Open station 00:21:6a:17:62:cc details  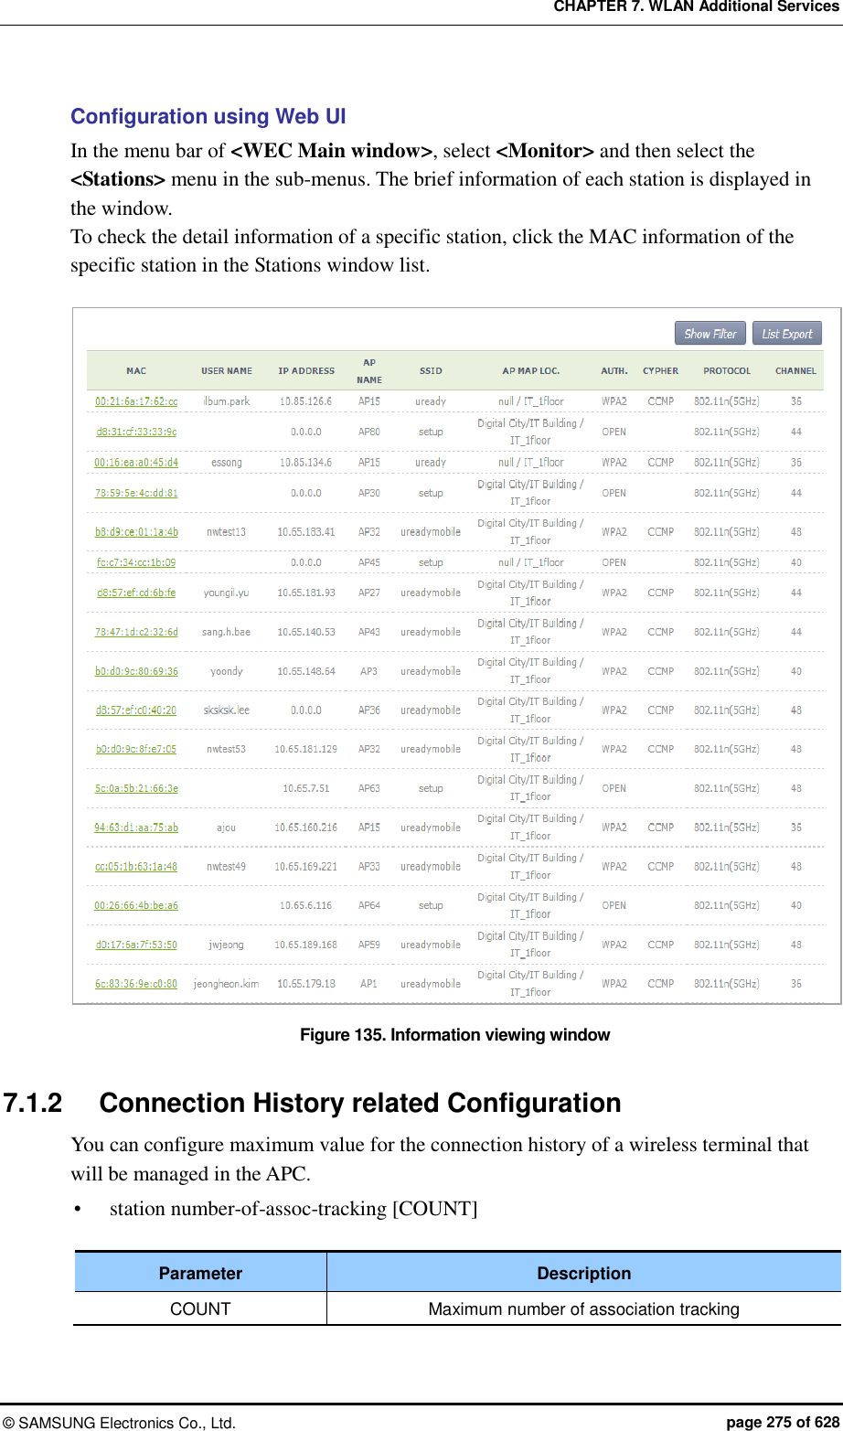click(x=136, y=401)
